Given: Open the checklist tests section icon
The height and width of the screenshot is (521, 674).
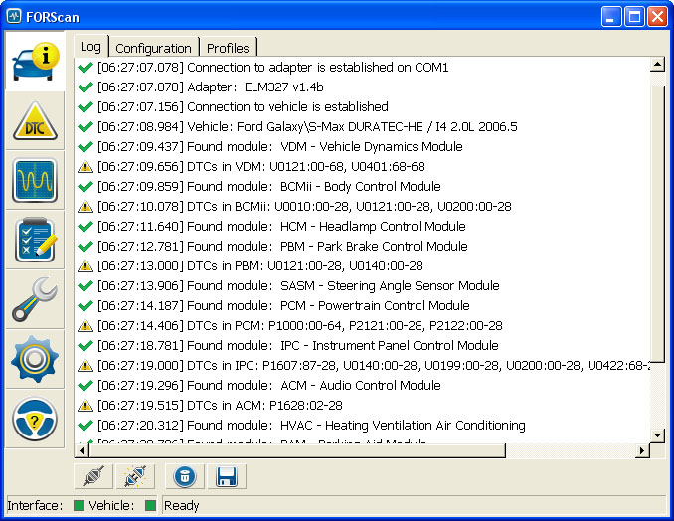Looking at the screenshot, I should click(35, 240).
